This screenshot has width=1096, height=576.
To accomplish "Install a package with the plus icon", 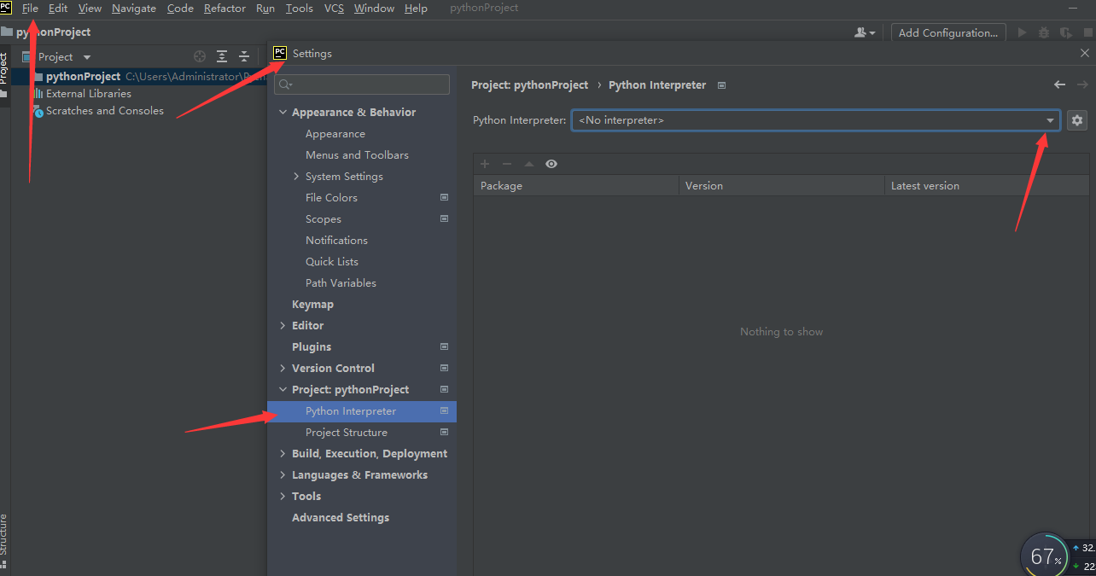I will (x=485, y=164).
